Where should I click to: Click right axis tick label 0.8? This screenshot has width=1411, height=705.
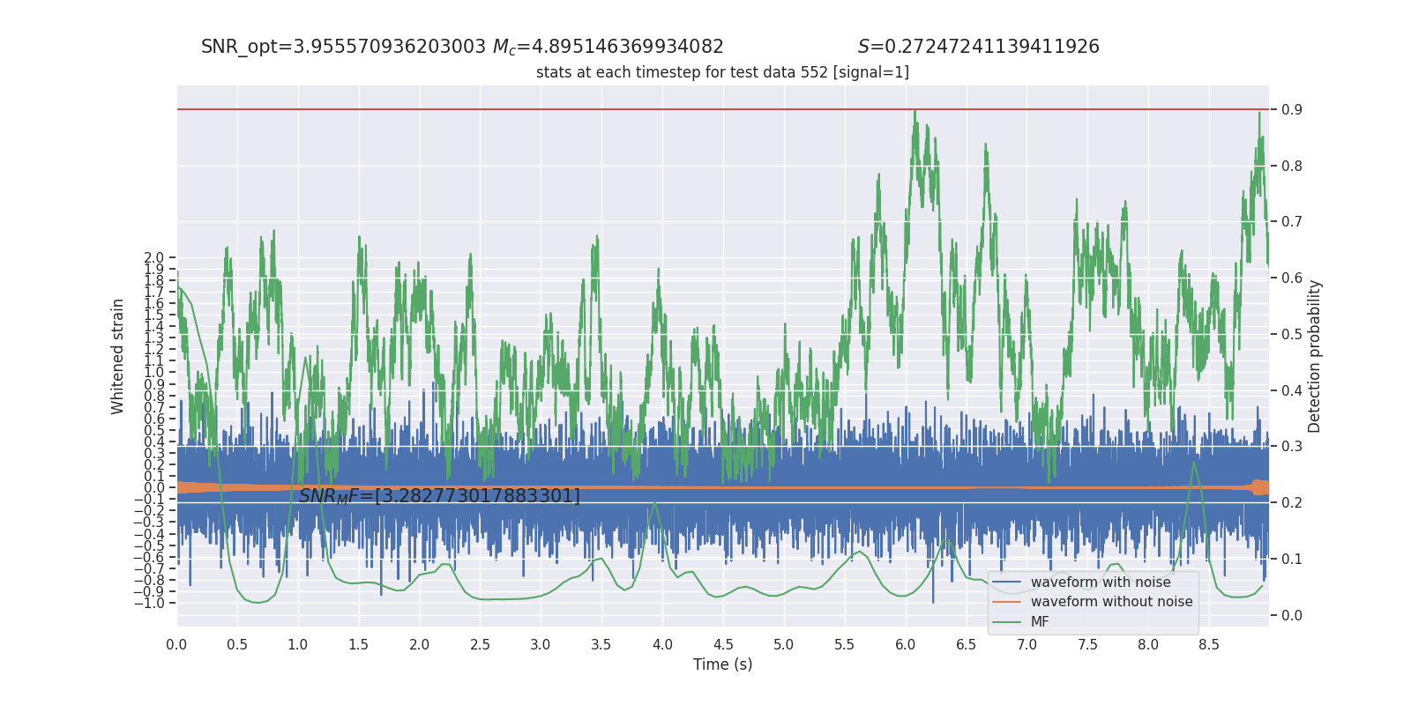point(1292,166)
